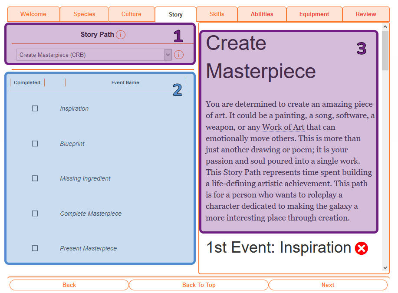Switch to the Skills tab
The width and height of the screenshot is (398, 293).
(x=217, y=14)
